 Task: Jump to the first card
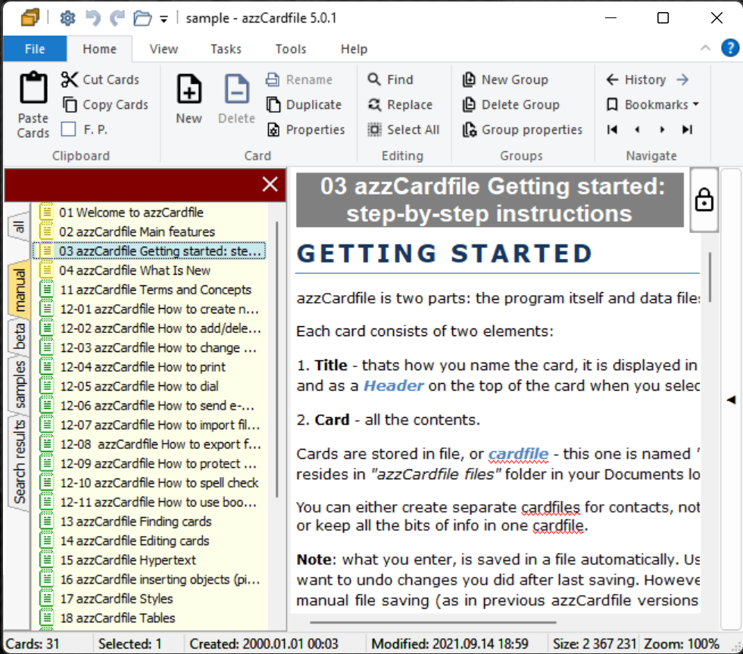point(612,129)
